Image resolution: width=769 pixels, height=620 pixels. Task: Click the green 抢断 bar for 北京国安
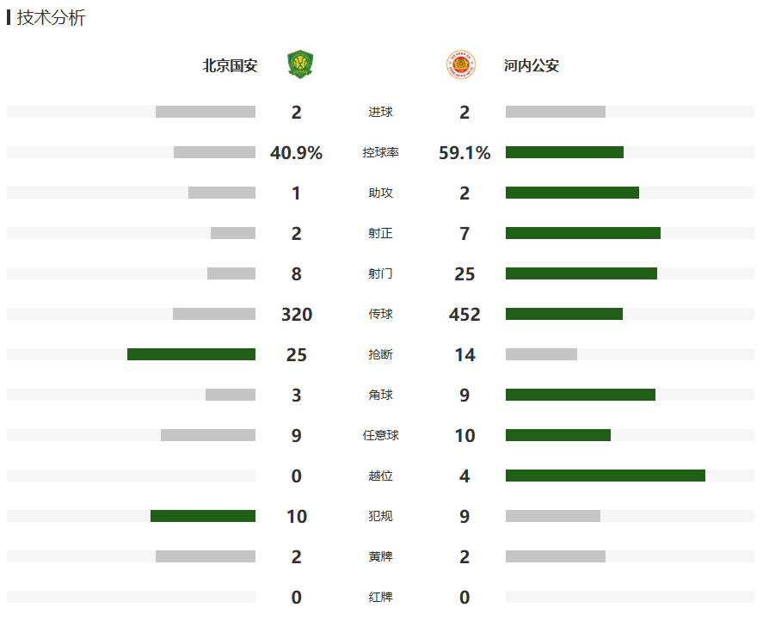[191, 354]
